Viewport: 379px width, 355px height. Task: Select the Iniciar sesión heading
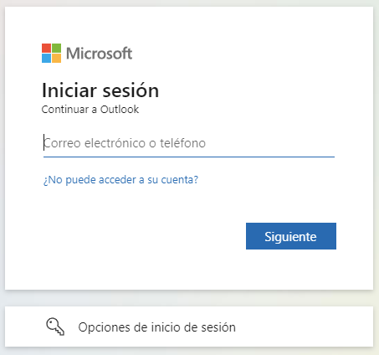click(x=100, y=90)
